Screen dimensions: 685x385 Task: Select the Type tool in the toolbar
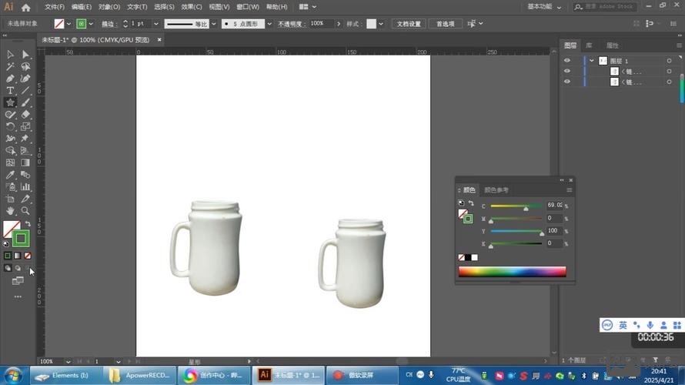tap(10, 91)
